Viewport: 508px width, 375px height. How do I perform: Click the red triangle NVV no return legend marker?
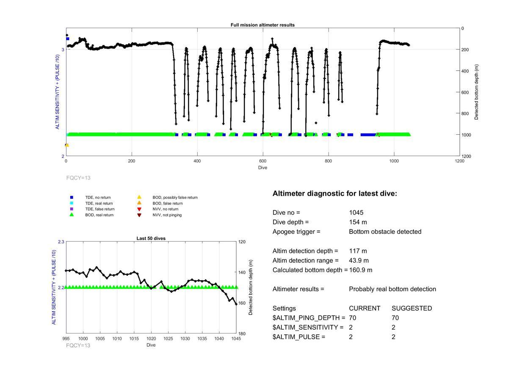coord(139,209)
